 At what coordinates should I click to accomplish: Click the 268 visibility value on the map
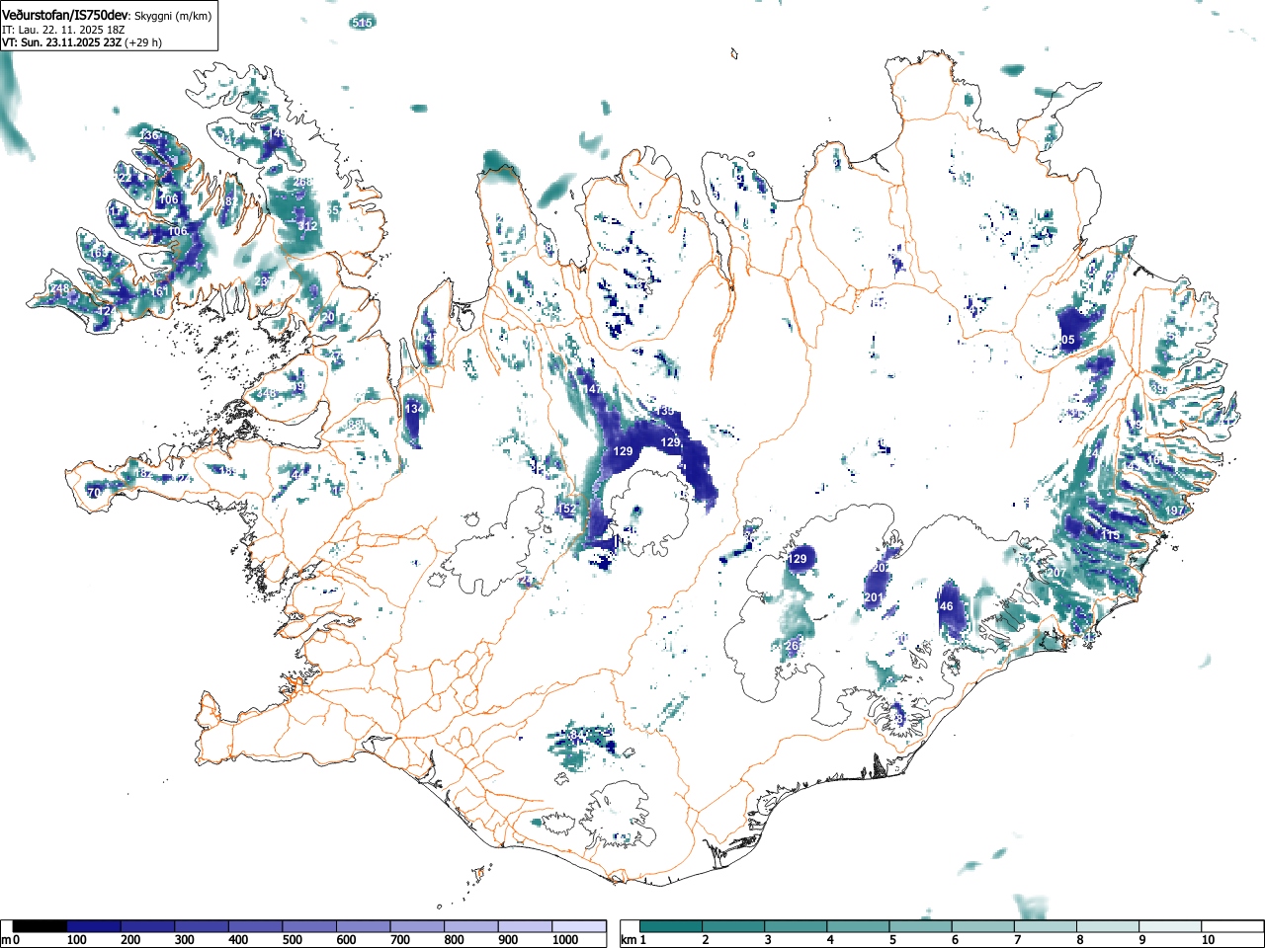click(x=303, y=182)
